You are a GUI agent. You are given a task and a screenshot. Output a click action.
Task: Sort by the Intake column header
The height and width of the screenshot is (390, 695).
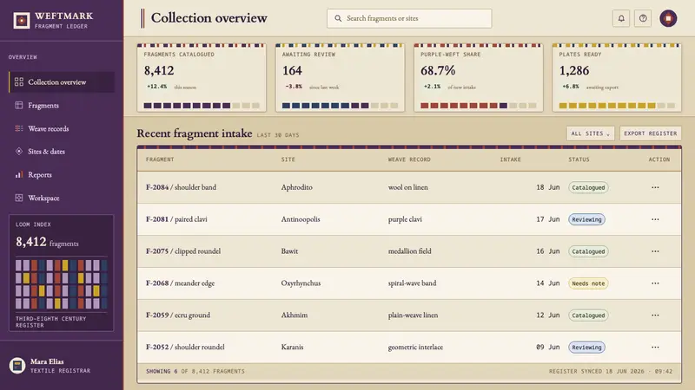pyautogui.click(x=511, y=159)
